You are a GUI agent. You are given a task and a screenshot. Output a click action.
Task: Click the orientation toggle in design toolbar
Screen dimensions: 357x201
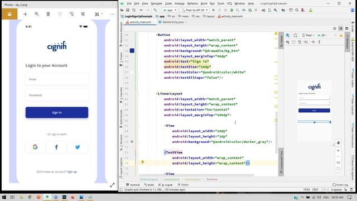click(295, 35)
